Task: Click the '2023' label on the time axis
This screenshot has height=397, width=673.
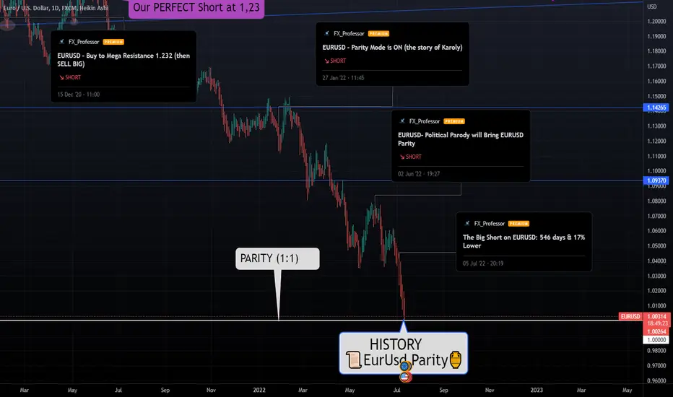Action: 537,390
